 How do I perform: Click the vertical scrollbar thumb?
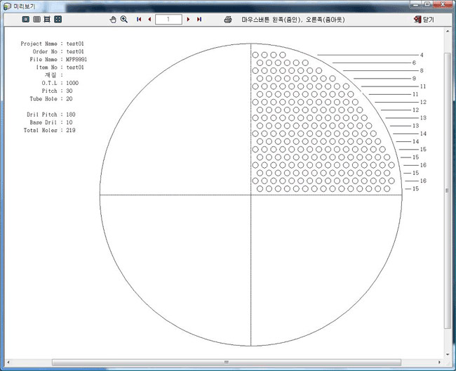tap(448, 190)
